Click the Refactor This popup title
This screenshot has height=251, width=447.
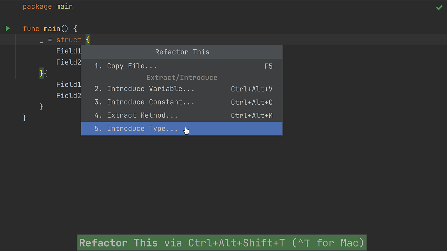[x=182, y=52]
